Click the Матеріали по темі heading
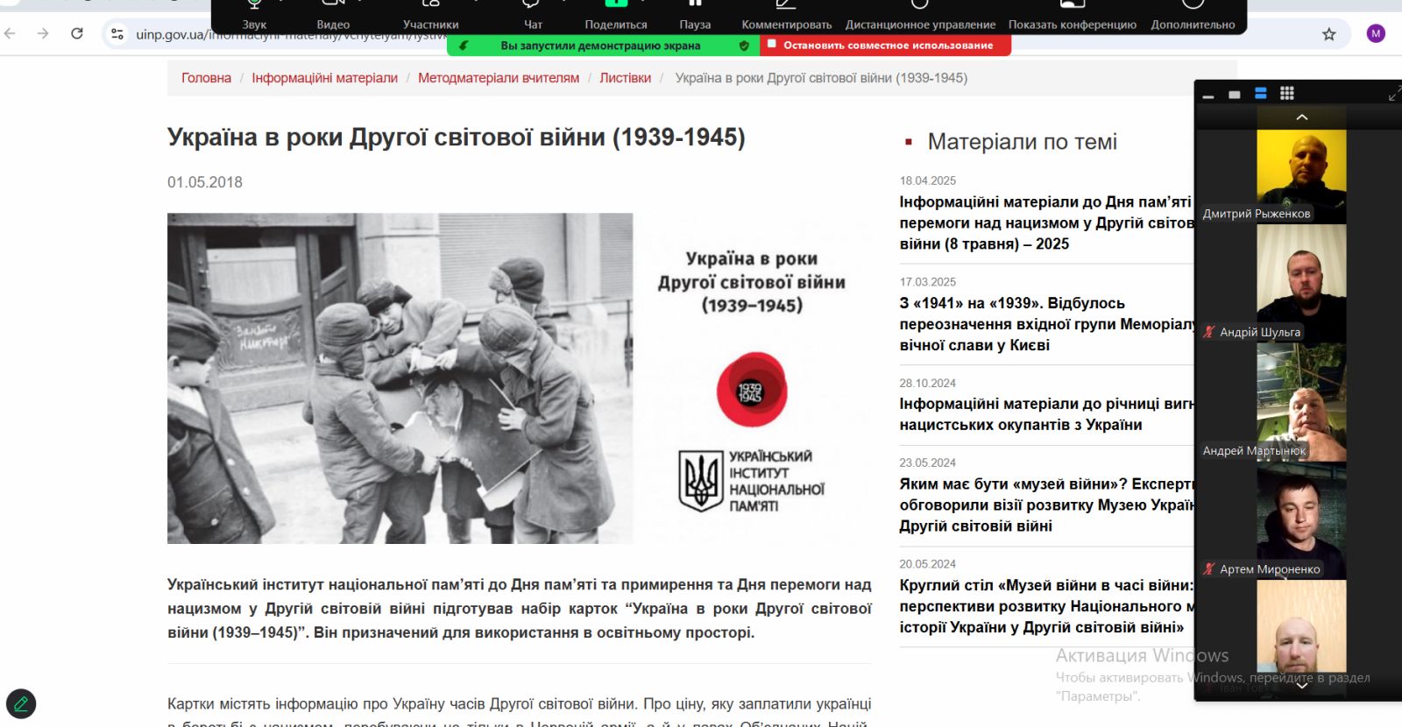The height and width of the screenshot is (727, 1402). pyautogui.click(x=1022, y=142)
